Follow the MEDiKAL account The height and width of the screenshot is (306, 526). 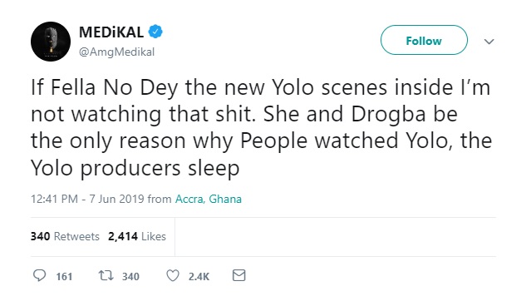click(x=424, y=40)
